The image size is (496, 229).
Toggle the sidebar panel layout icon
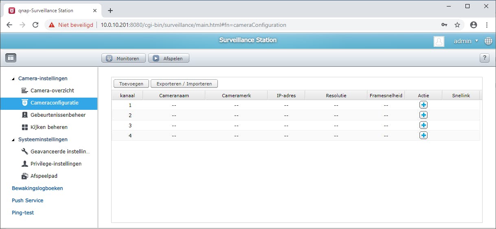coord(11,58)
